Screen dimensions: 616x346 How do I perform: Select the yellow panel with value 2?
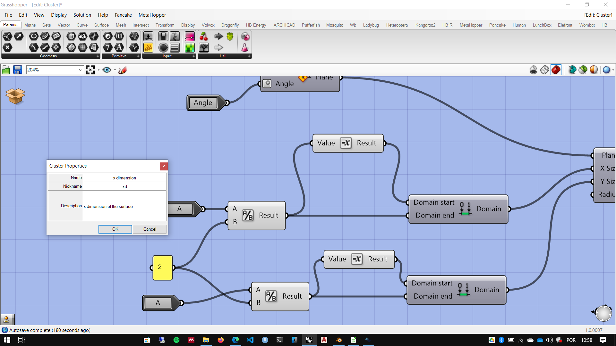coord(163,268)
